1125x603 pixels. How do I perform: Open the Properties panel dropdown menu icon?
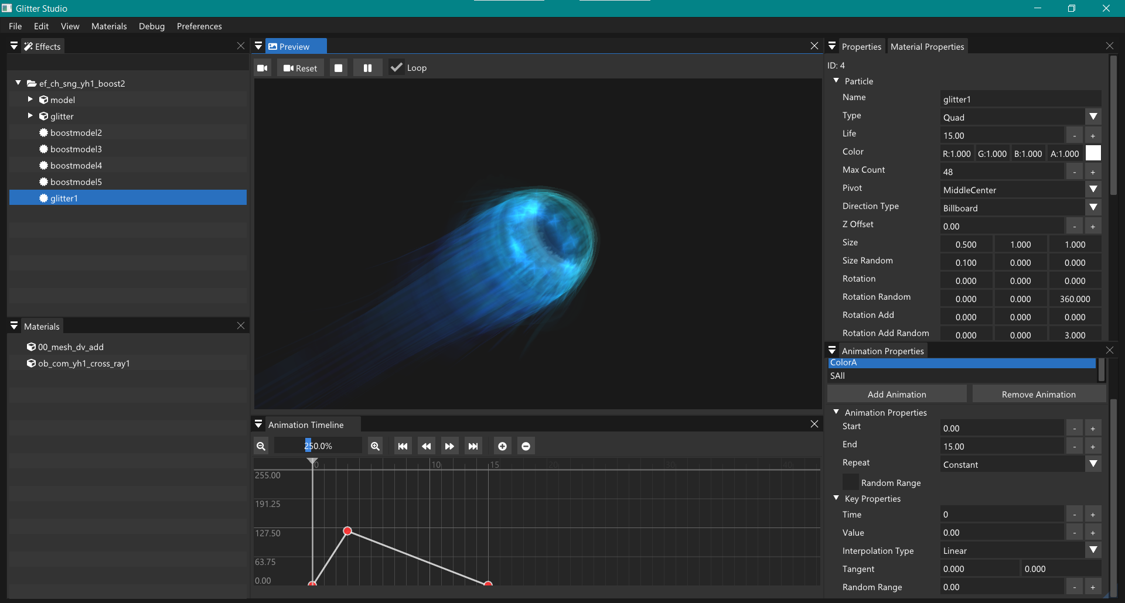point(832,46)
